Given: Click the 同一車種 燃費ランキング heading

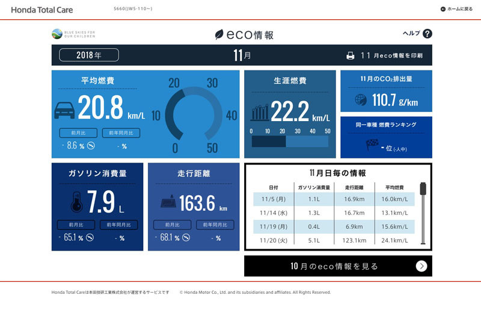Looking at the screenshot, I should coord(386,125).
